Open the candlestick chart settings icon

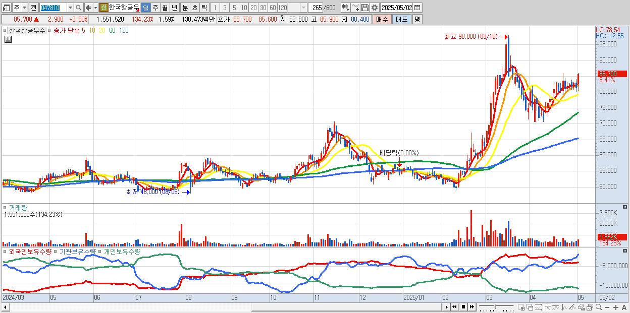[346, 8]
